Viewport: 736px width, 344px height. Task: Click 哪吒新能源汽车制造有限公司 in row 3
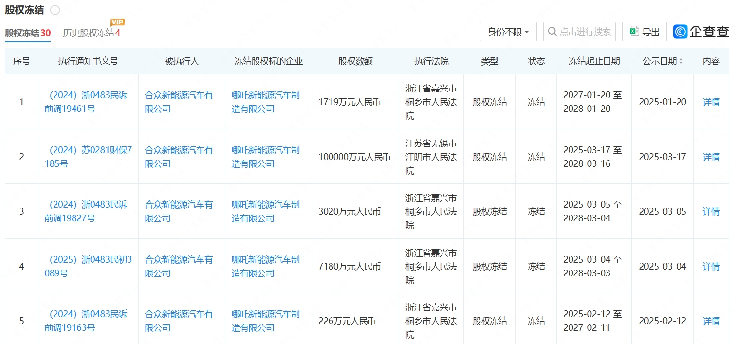pos(265,211)
